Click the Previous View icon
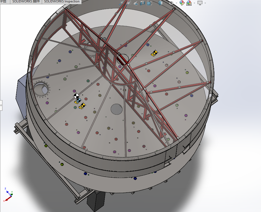Screen dimensions: 261x212 tap(136, 3)
